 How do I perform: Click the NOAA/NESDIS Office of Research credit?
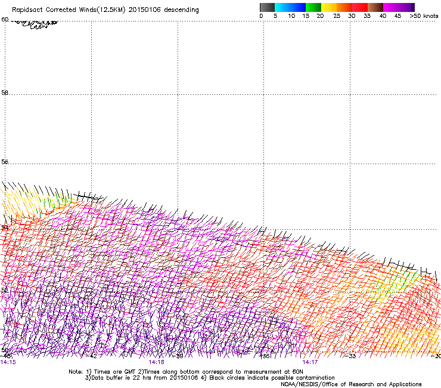pos(351,384)
